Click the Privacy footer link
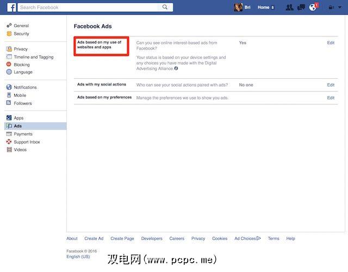This screenshot has height=272, width=348. [198, 238]
